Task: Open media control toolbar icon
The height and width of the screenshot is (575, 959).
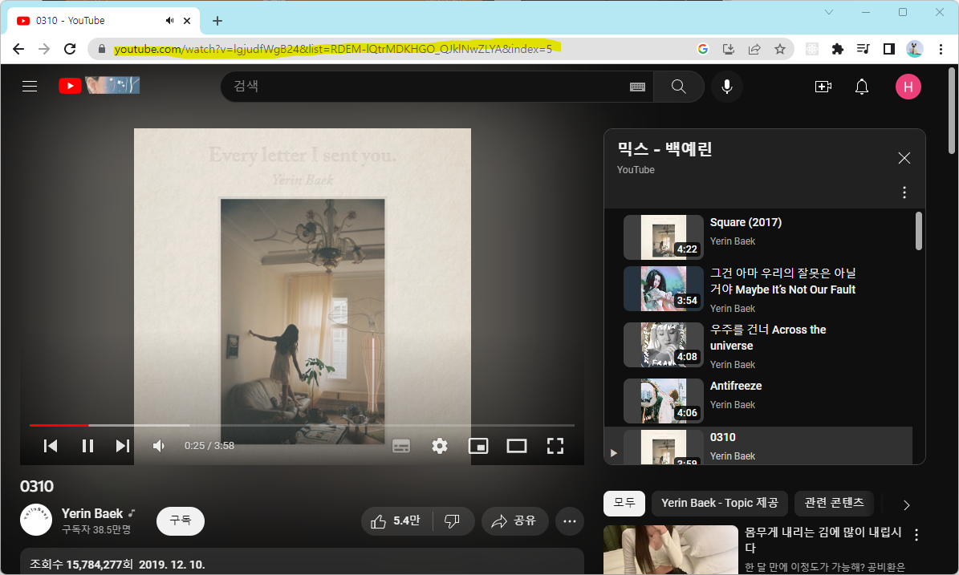Action: (864, 49)
